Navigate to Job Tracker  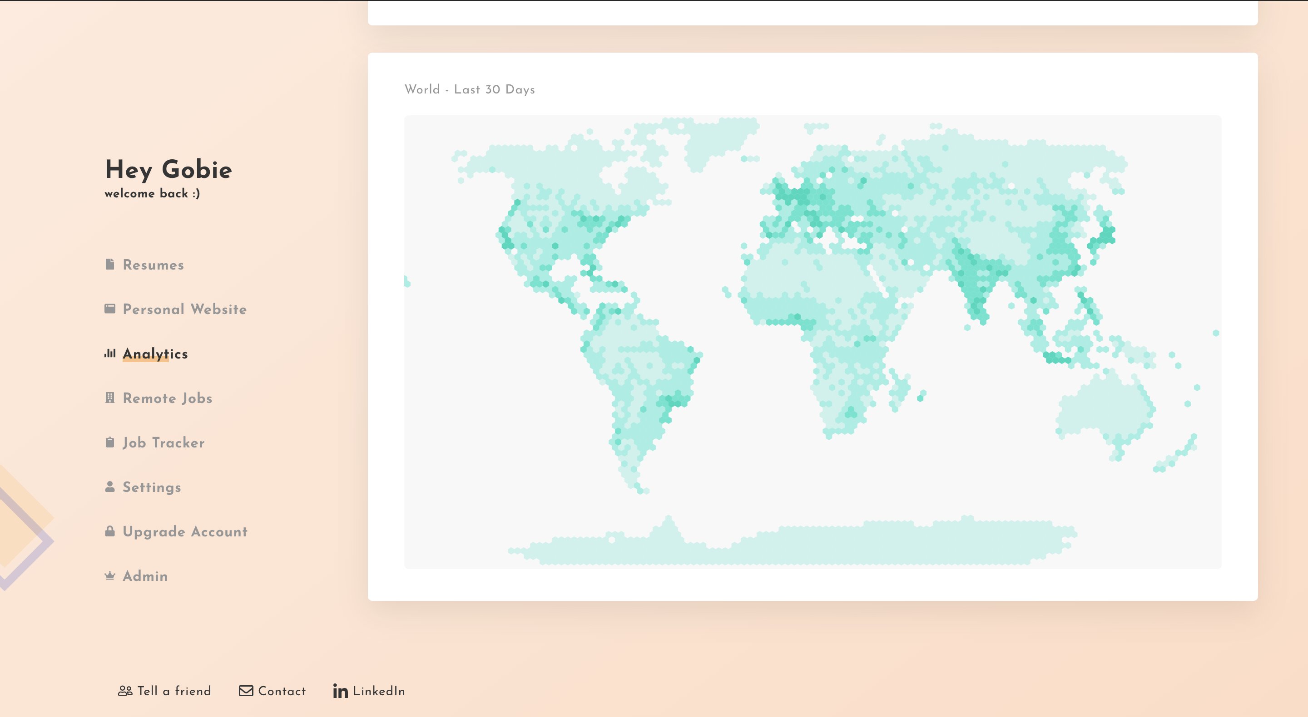pyautogui.click(x=163, y=442)
